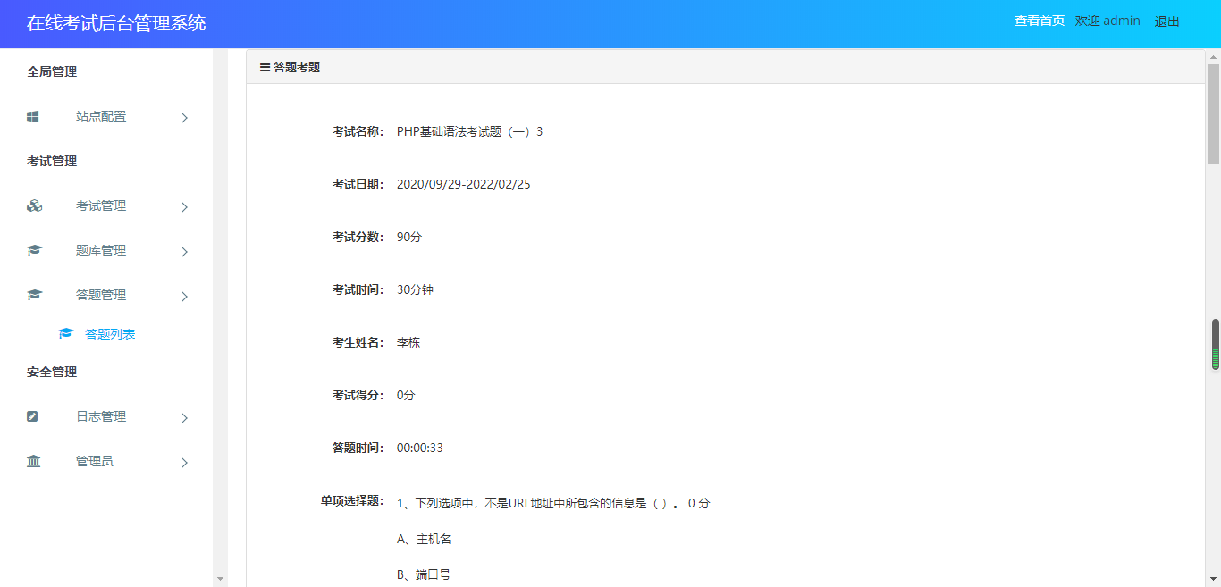
Task: Click 退出 to log out
Action: coord(1166,21)
